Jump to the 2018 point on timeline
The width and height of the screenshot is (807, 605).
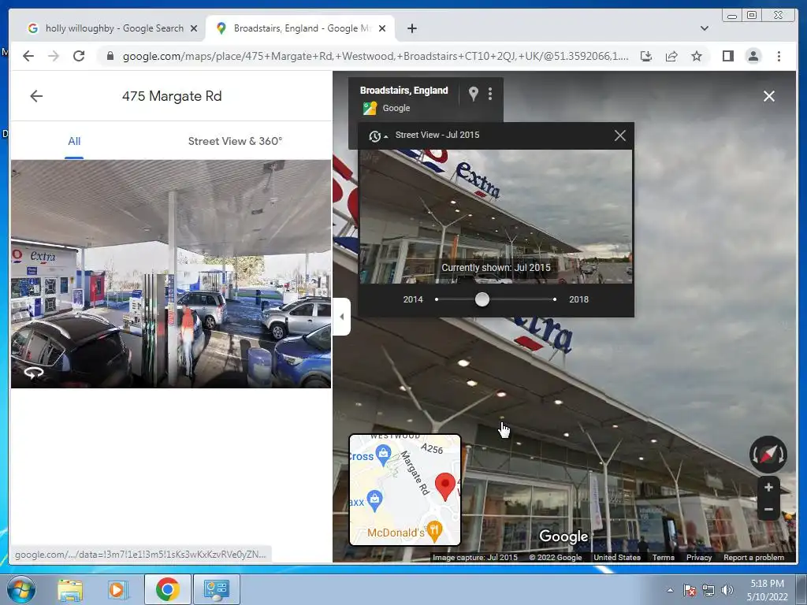[554, 299]
